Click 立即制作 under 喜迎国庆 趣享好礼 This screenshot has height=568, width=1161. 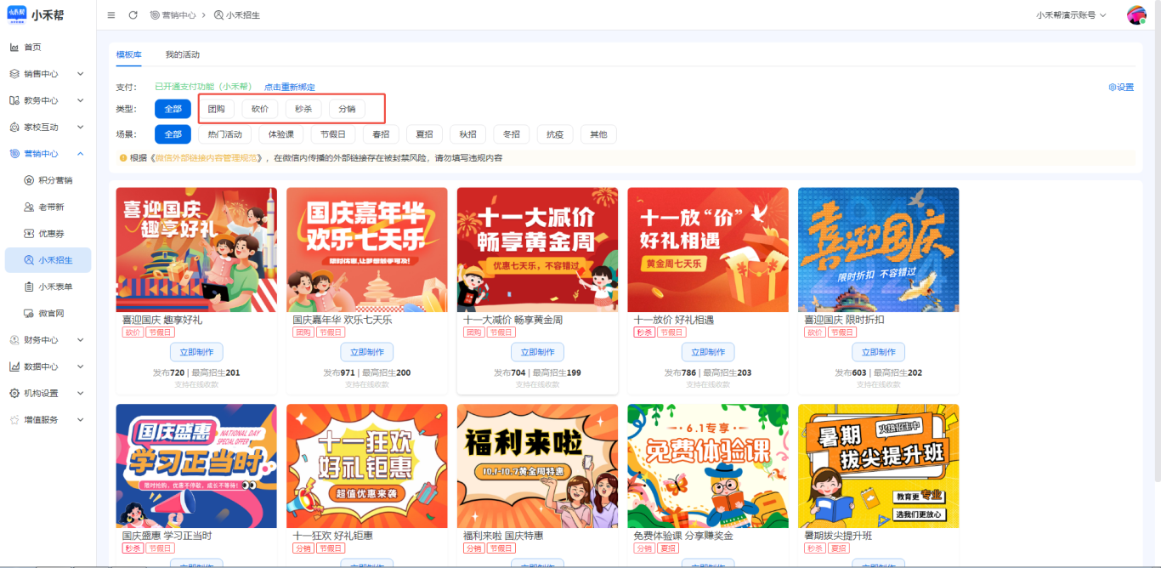point(197,352)
